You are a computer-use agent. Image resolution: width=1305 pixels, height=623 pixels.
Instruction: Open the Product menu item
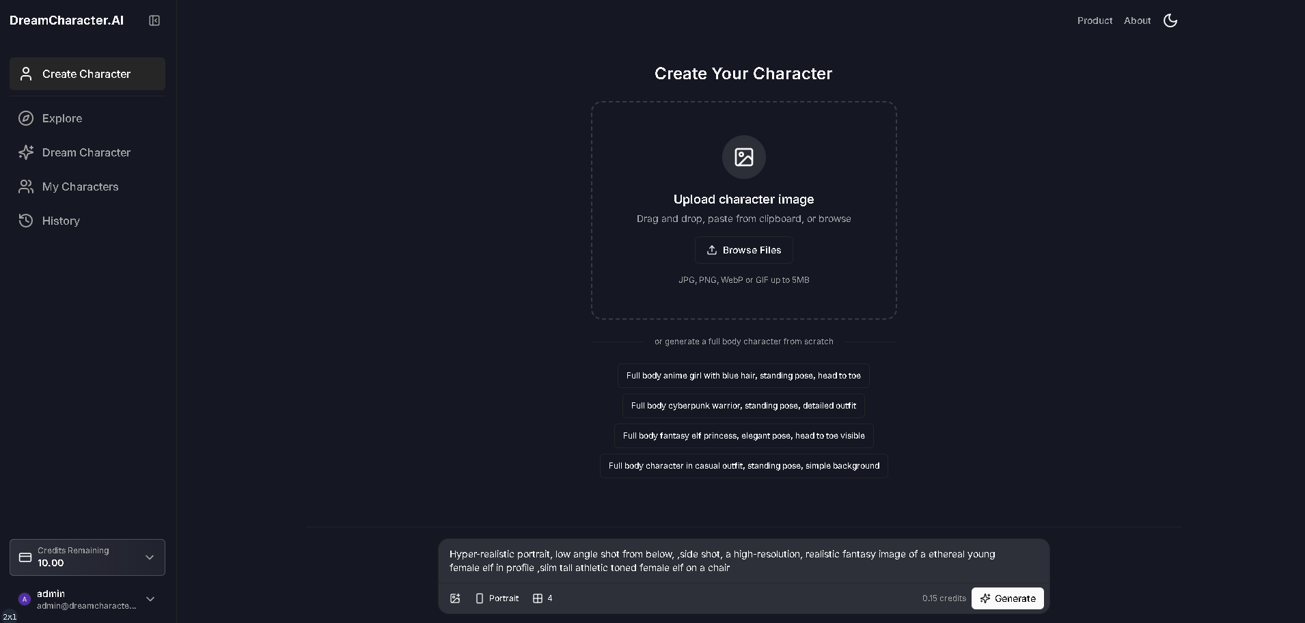click(1095, 20)
